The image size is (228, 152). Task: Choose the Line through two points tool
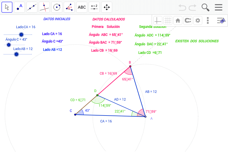[x=32, y=7]
